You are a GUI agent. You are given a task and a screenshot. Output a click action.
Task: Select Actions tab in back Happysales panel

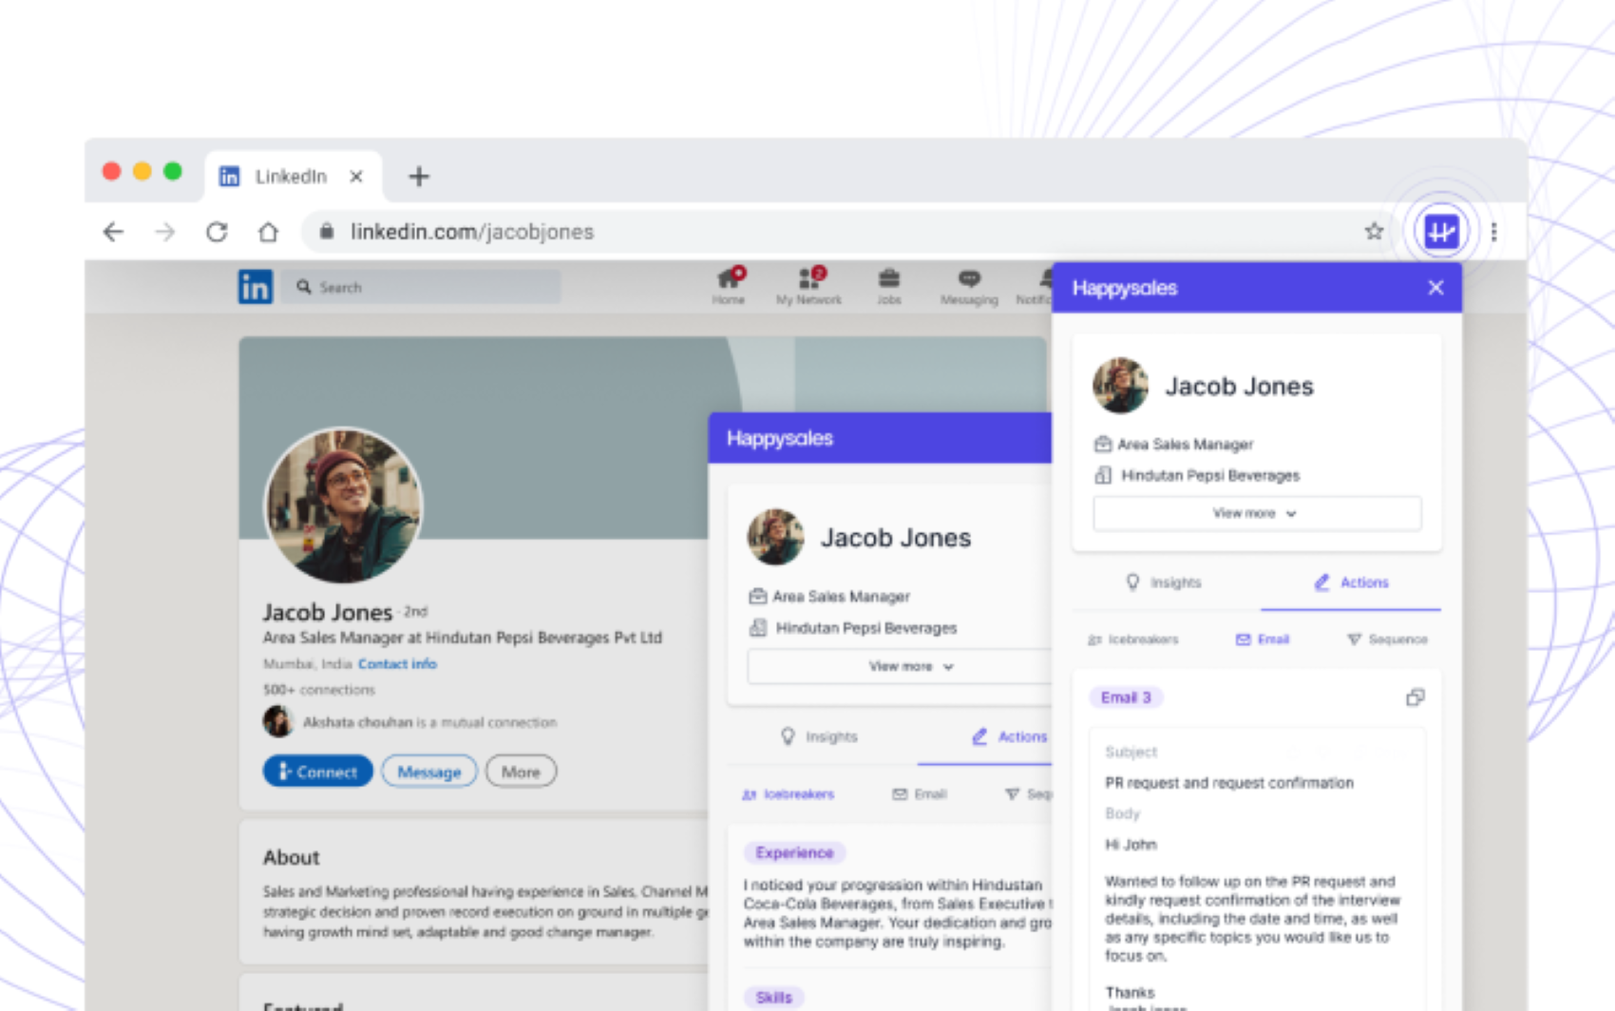coord(1009,736)
